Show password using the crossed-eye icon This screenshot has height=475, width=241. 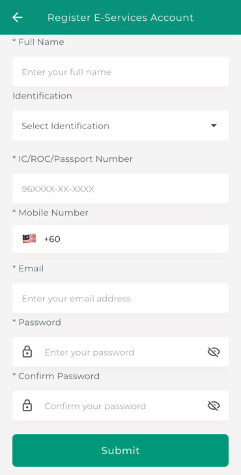(214, 352)
